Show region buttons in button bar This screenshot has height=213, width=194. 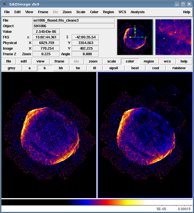149,61
